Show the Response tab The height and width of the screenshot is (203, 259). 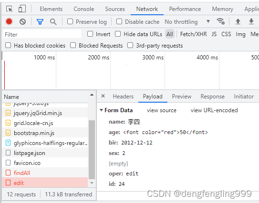tap(213, 97)
